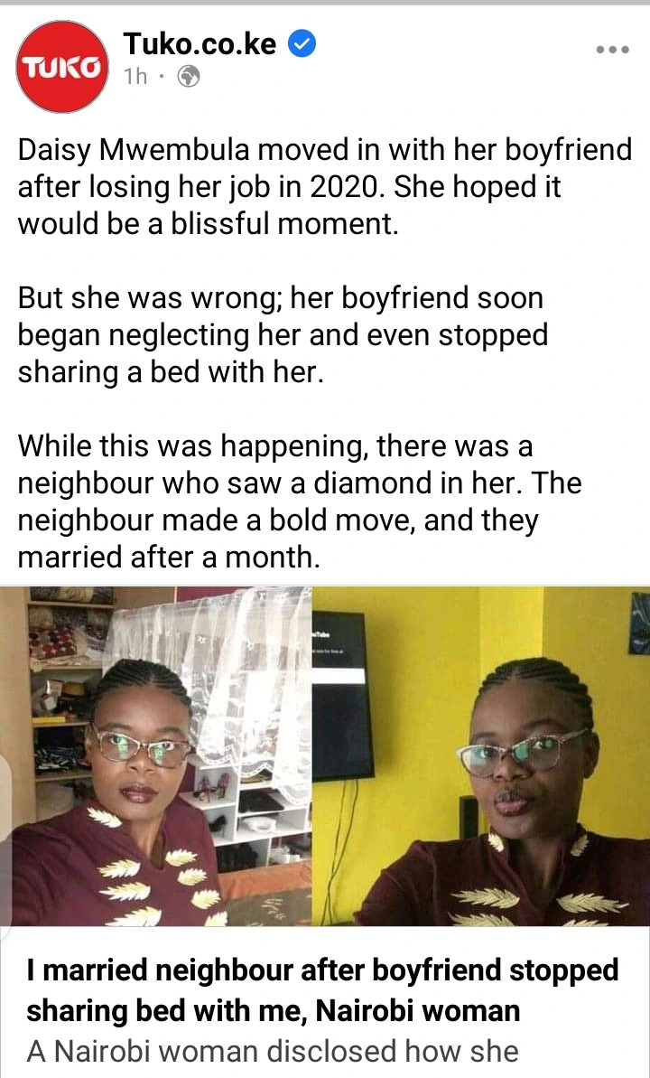The width and height of the screenshot is (650, 1078).
Task: Open the left photo of woman near shelves
Action: (x=156, y=756)
